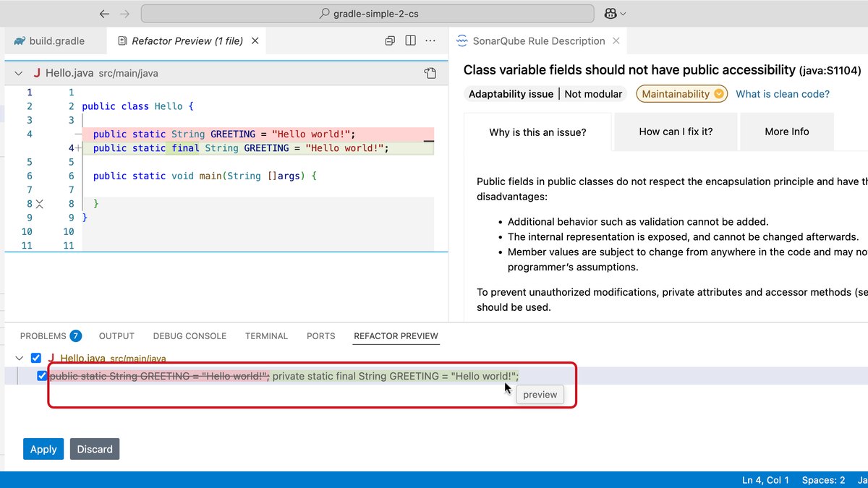
Task: Click Ln 4, Col 1 in status bar
Action: [x=765, y=480]
